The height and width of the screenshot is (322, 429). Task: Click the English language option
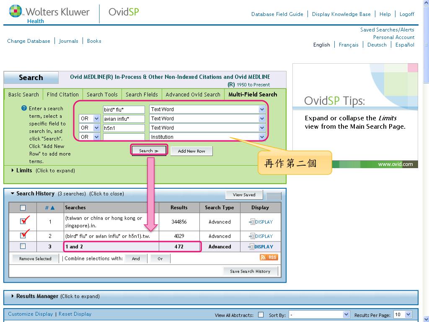click(321, 45)
